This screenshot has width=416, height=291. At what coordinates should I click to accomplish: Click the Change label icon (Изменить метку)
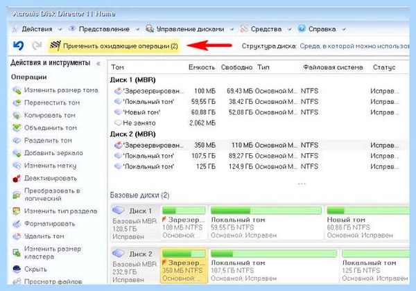pyautogui.click(x=17, y=166)
